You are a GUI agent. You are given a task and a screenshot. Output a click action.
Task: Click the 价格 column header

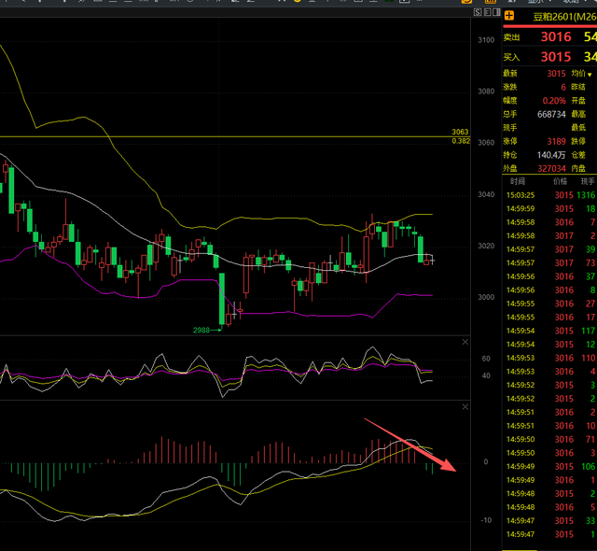click(x=560, y=181)
